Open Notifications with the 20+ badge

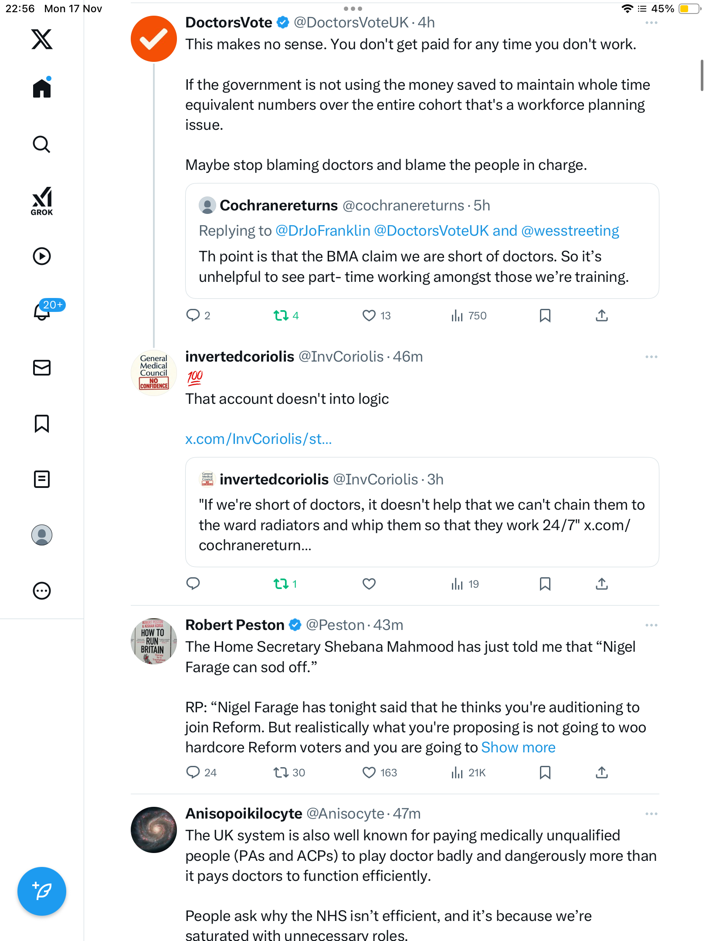click(x=43, y=311)
